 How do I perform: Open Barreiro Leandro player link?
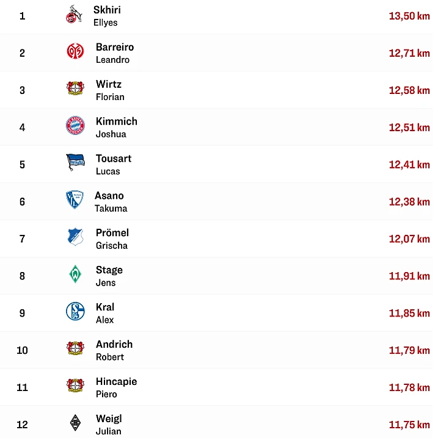pyautogui.click(x=114, y=53)
